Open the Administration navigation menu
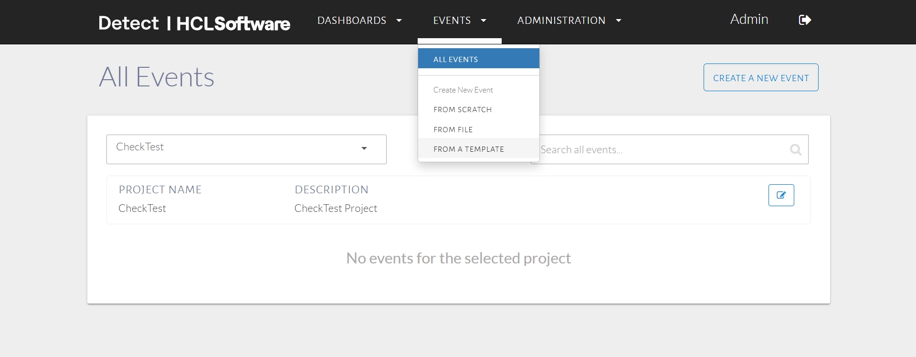The width and height of the screenshot is (916, 357). point(561,21)
